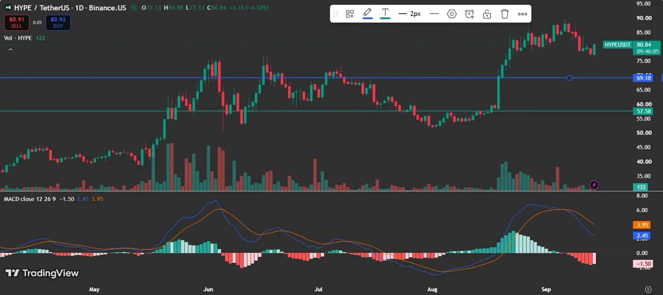Click the blue 2.45 MACD value label
The image size is (663, 295).
point(642,236)
